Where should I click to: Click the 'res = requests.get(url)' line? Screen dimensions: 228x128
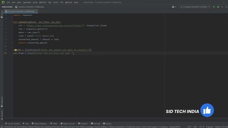click(33, 29)
